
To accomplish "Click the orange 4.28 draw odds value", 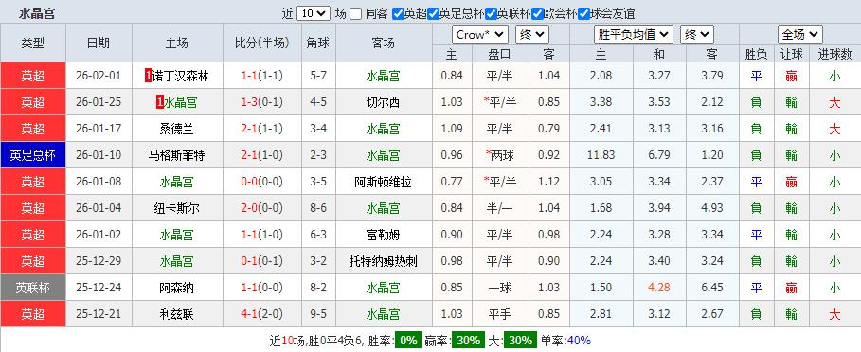I will 659,288.
